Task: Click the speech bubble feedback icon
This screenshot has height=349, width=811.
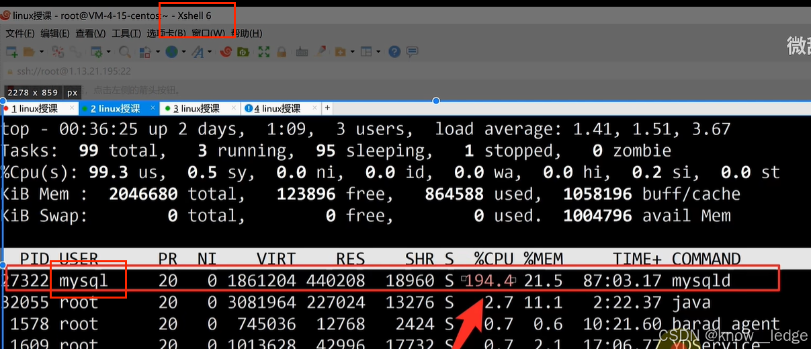Action: (x=412, y=52)
